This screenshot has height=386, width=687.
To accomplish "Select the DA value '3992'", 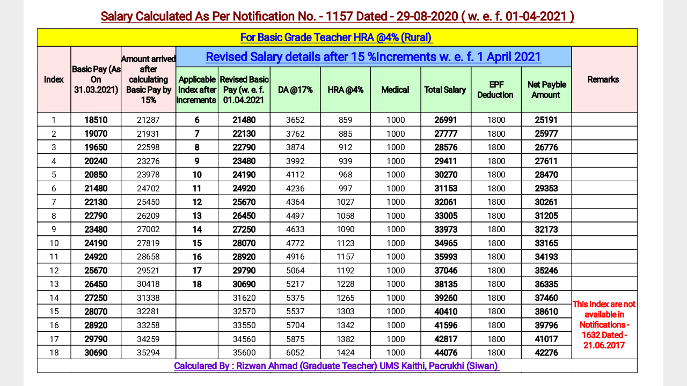I will (x=295, y=161).
